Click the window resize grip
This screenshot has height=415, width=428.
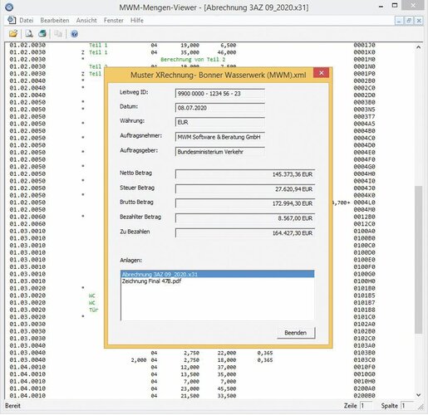pyautogui.click(x=421, y=407)
